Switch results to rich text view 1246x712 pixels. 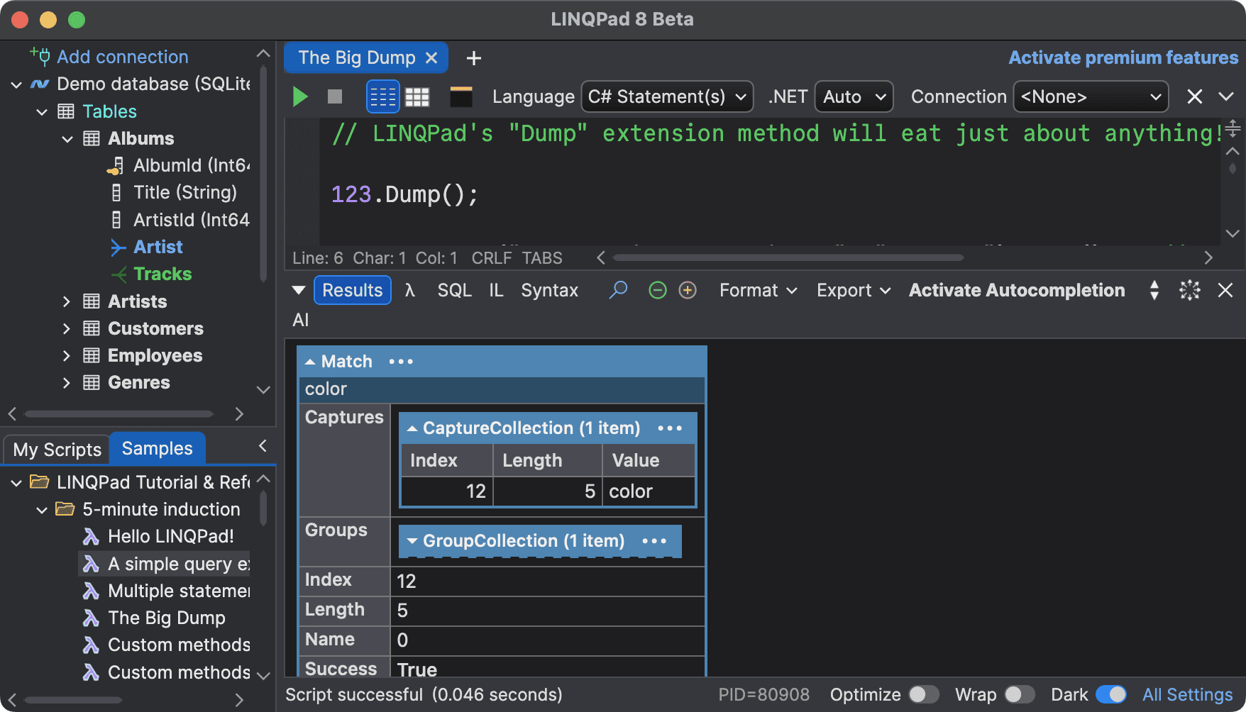coord(382,96)
